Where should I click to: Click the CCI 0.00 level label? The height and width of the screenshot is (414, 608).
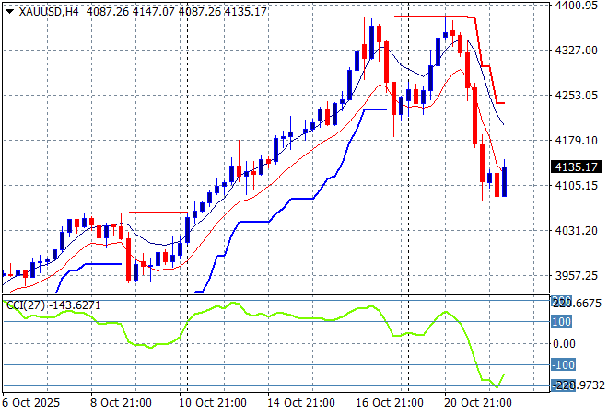tap(564, 343)
